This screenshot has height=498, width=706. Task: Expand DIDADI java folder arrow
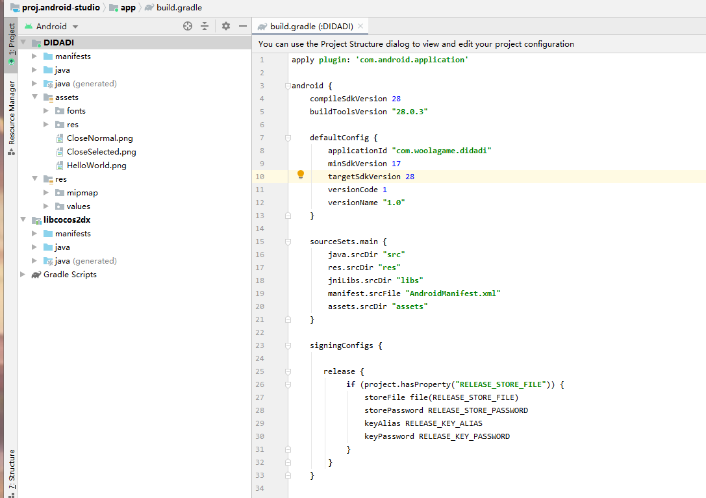pos(34,69)
